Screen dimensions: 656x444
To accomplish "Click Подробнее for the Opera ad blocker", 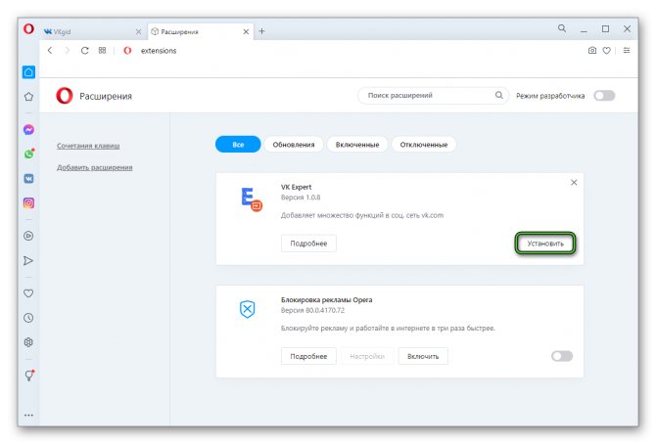I will [308, 356].
